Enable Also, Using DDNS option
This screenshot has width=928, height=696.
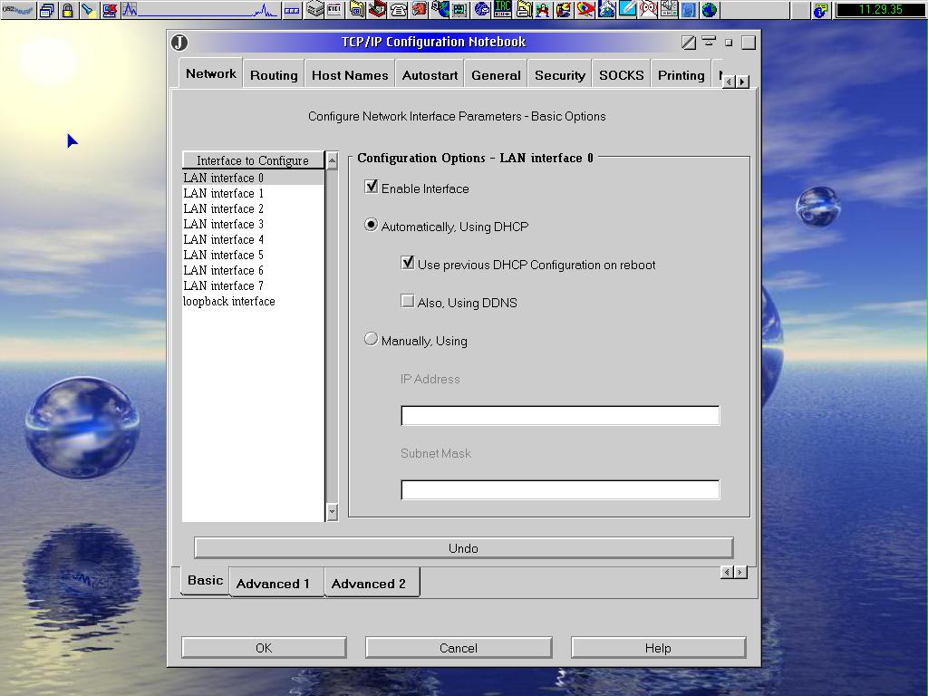click(408, 302)
